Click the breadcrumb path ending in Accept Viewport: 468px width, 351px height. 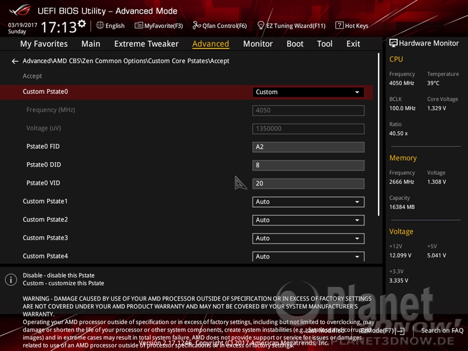[x=126, y=61]
